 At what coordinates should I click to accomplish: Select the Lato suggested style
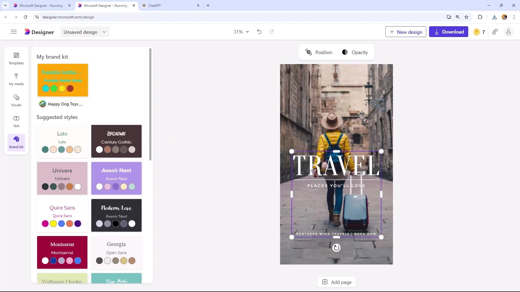click(x=62, y=141)
